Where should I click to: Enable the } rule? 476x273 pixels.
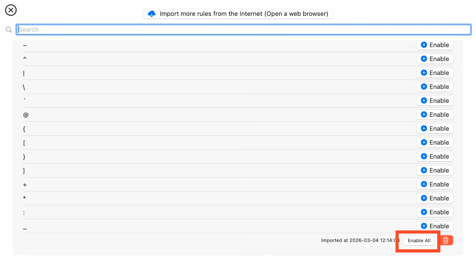(435, 156)
